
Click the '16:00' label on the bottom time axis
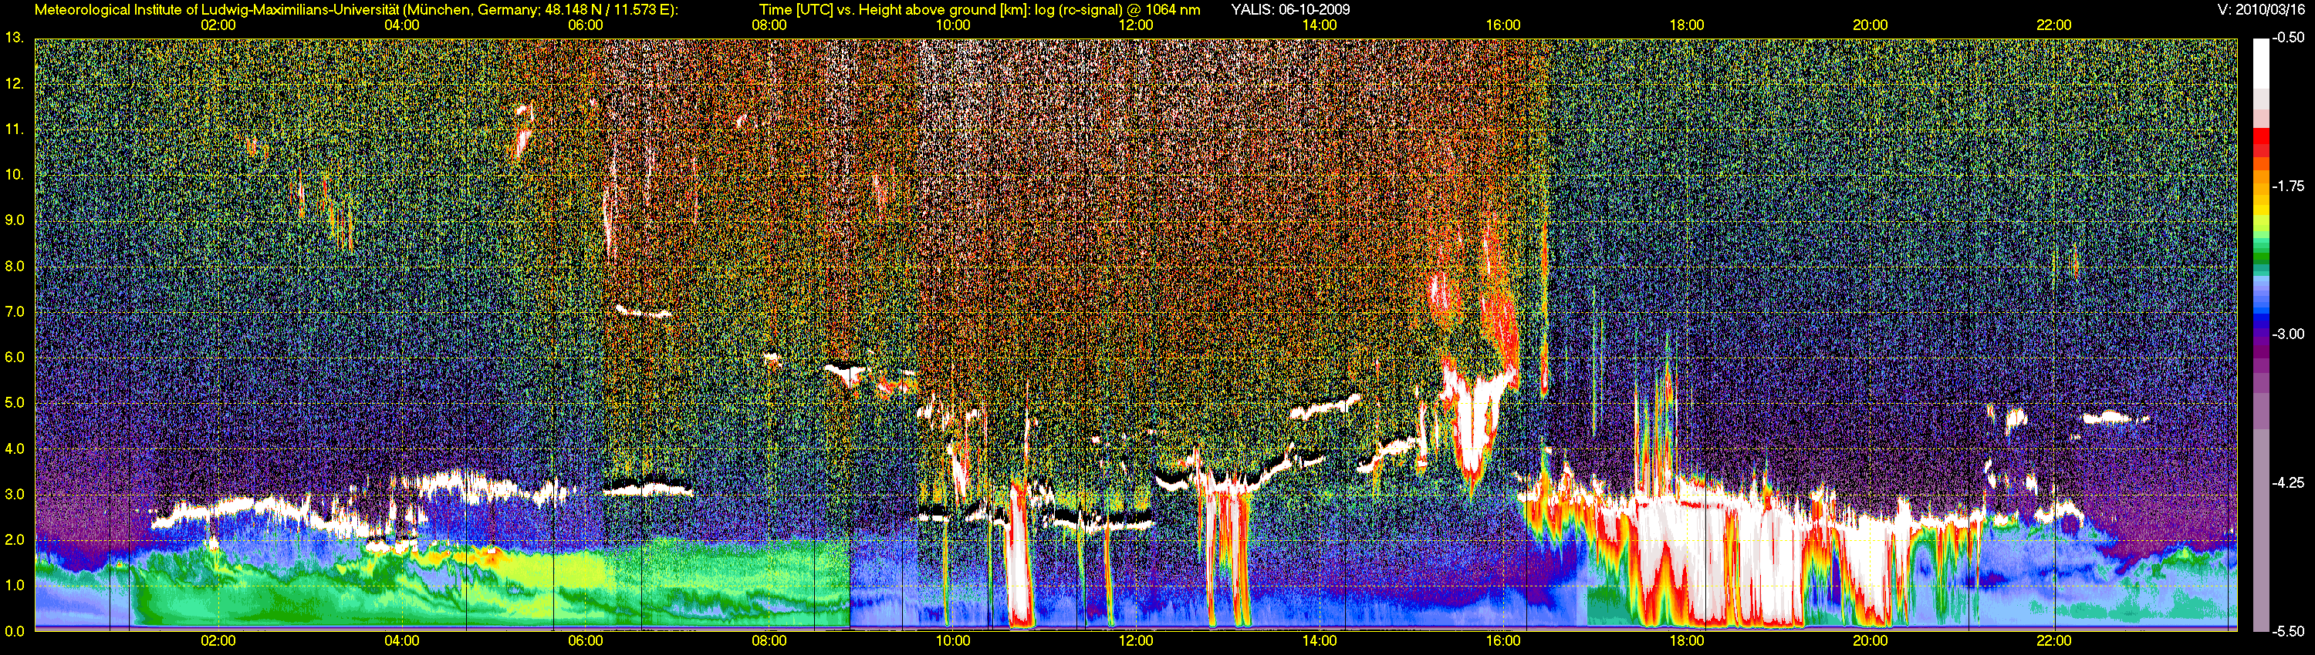click(1503, 640)
